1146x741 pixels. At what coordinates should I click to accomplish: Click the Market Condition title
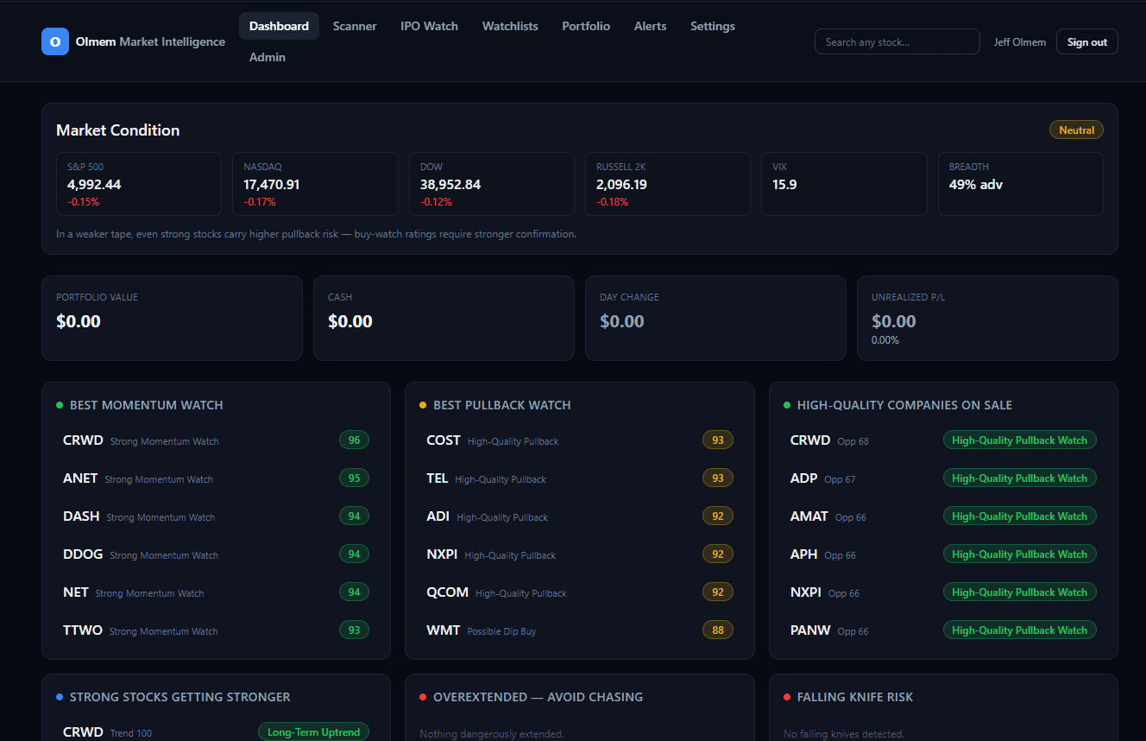click(118, 130)
